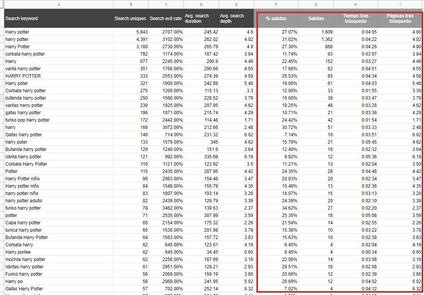This screenshot has height=295, width=424.
Task: Click search exit rate 3102.00%
Action: point(166,39)
